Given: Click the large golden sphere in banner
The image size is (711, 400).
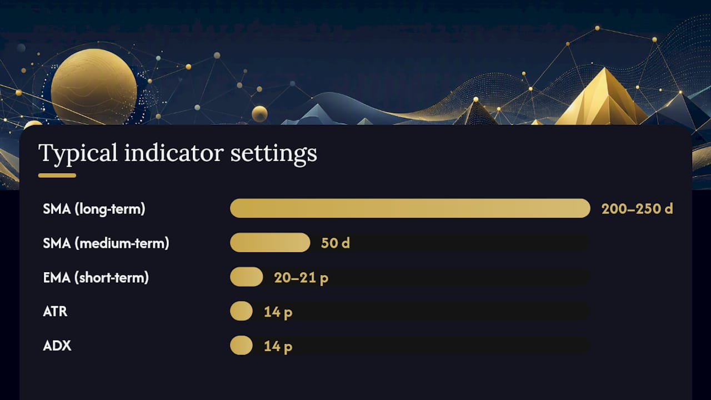Looking at the screenshot, I should [x=94, y=87].
